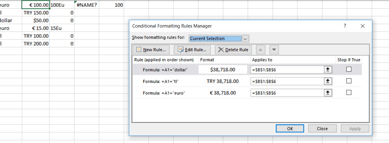The height and width of the screenshot is (143, 389).
Task: Move the selected rule down with the arrow
Action: [275, 50]
